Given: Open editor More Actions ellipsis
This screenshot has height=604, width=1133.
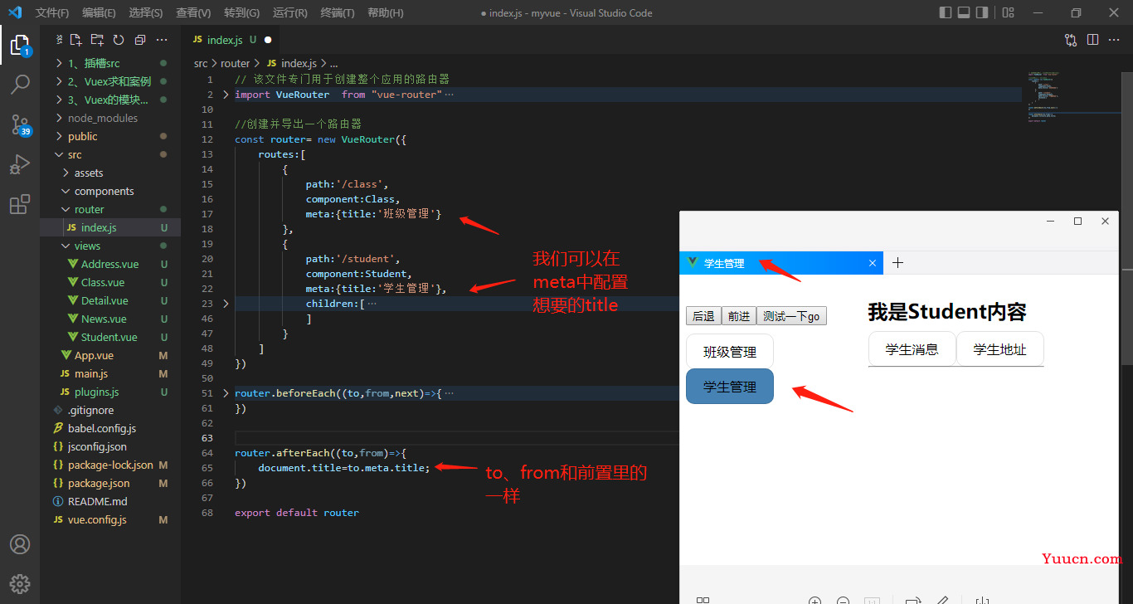Looking at the screenshot, I should (1114, 40).
